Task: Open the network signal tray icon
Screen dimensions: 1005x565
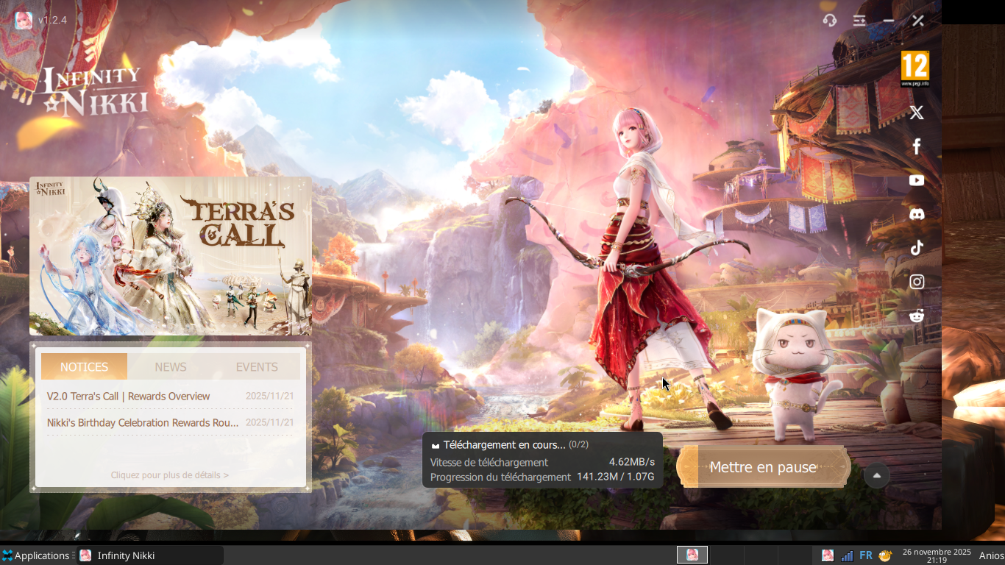Action: [847, 555]
